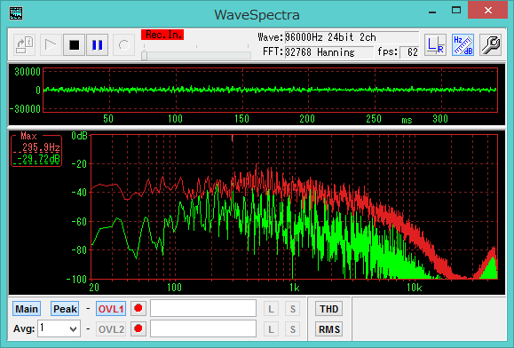
Task: Click the S save button for OVL1
Action: (292, 309)
